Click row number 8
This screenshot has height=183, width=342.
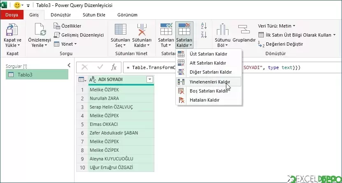coord(82,151)
